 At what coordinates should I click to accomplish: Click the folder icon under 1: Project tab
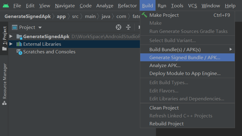coord(4,49)
